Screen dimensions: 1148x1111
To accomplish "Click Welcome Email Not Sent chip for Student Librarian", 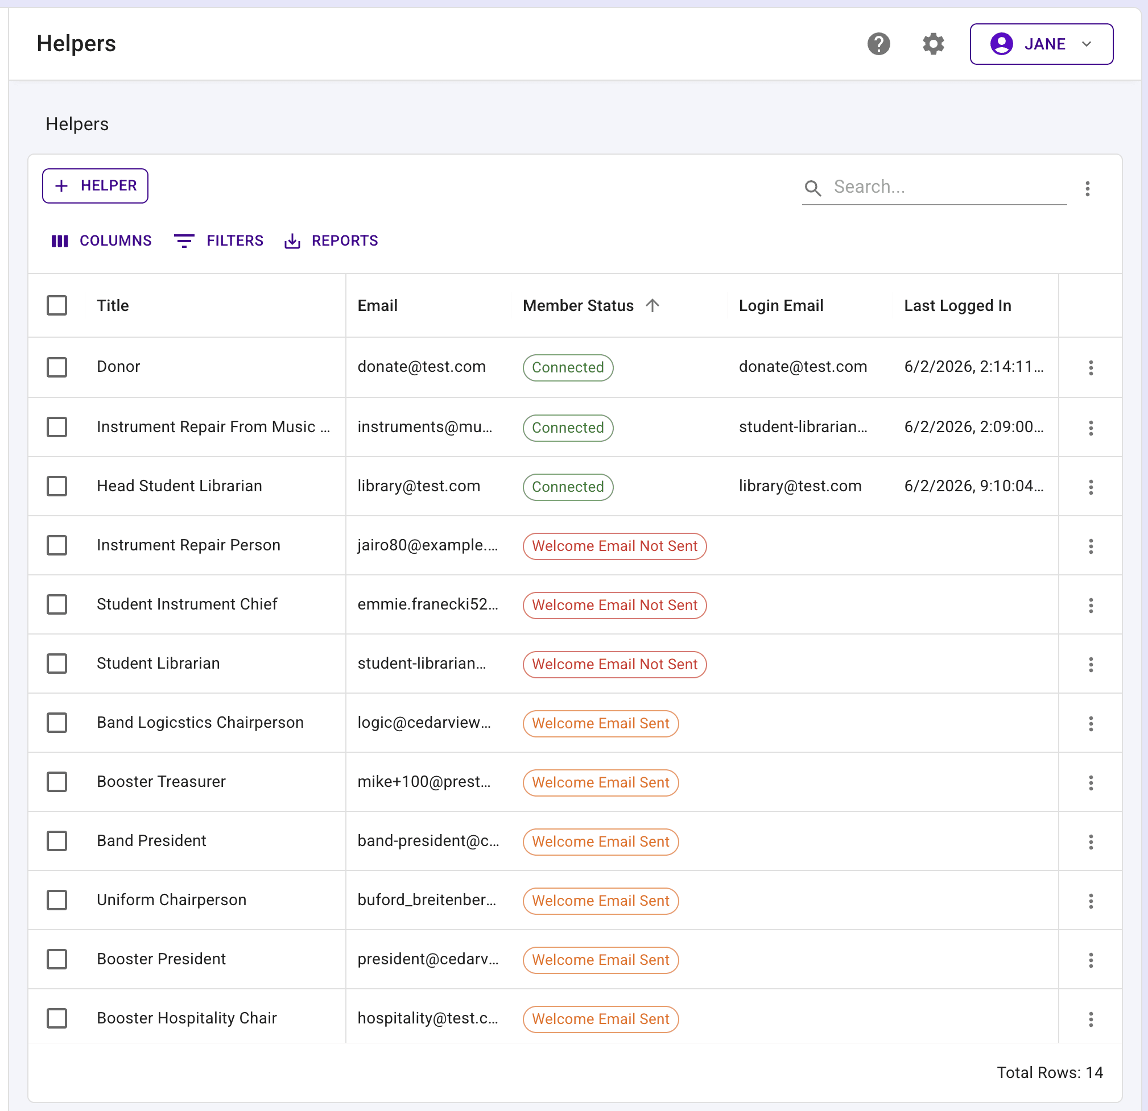I will (x=614, y=664).
